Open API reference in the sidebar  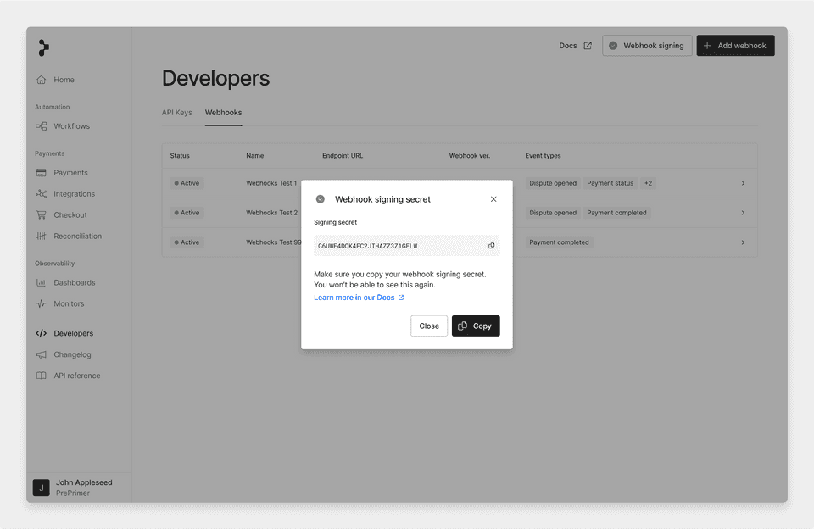(77, 376)
